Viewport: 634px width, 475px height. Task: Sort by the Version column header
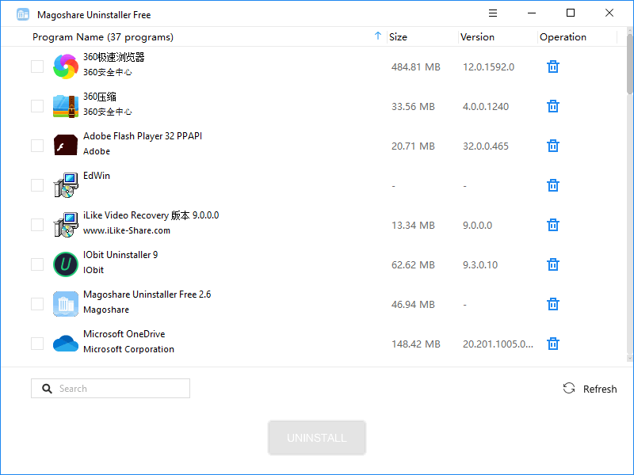(477, 37)
